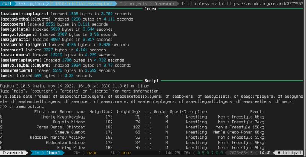Viewport: 306px width, 157px height.
Task: Switch to the proc tmux window
Action: (126, 153)
